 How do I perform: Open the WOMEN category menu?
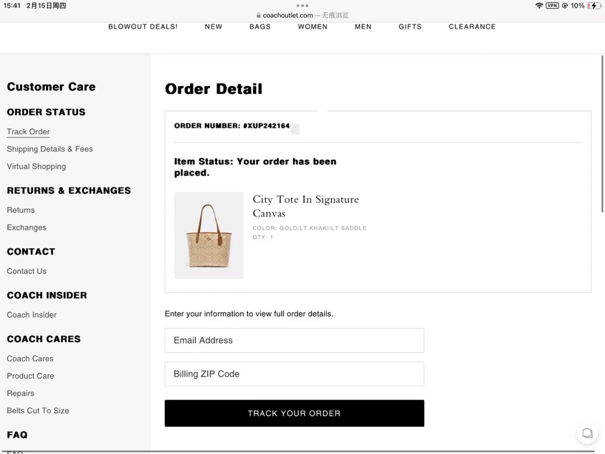(313, 27)
